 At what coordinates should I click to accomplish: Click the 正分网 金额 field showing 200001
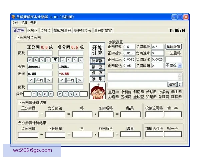pos(40,67)
